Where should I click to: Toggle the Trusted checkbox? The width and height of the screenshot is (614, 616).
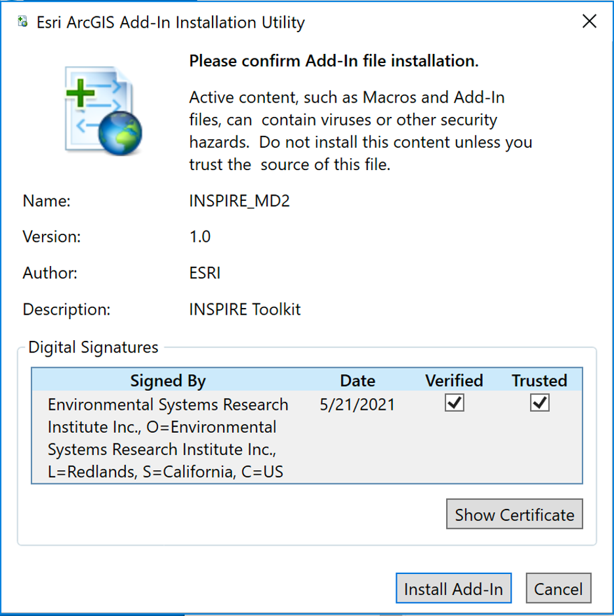click(x=539, y=403)
